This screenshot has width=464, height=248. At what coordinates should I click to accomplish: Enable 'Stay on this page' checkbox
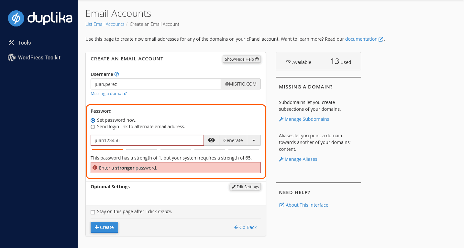[93, 212]
